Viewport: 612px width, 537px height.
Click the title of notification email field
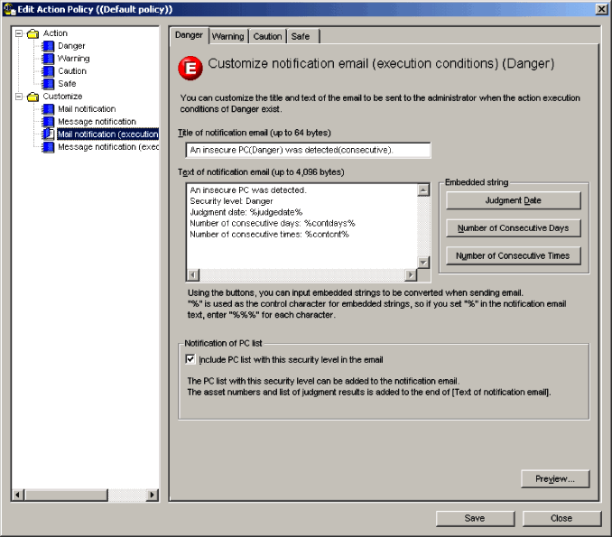pos(309,150)
